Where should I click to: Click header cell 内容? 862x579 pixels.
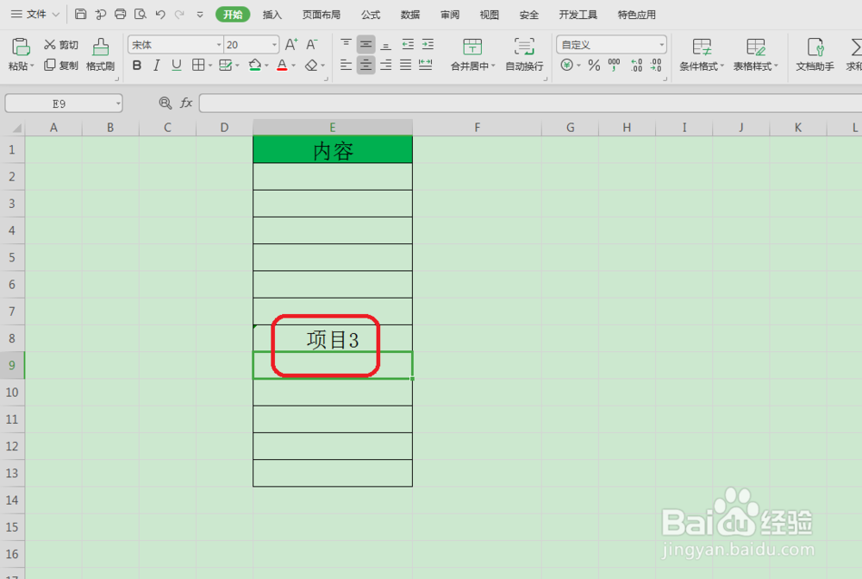(x=333, y=149)
